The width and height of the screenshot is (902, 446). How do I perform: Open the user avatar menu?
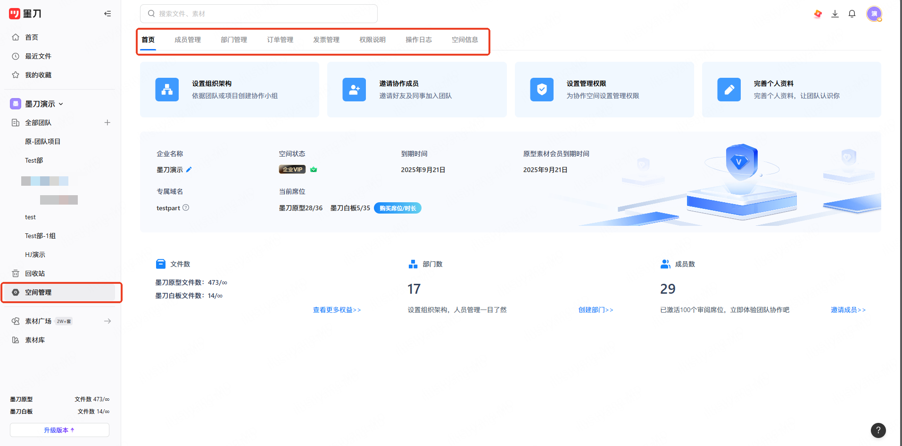click(x=874, y=14)
